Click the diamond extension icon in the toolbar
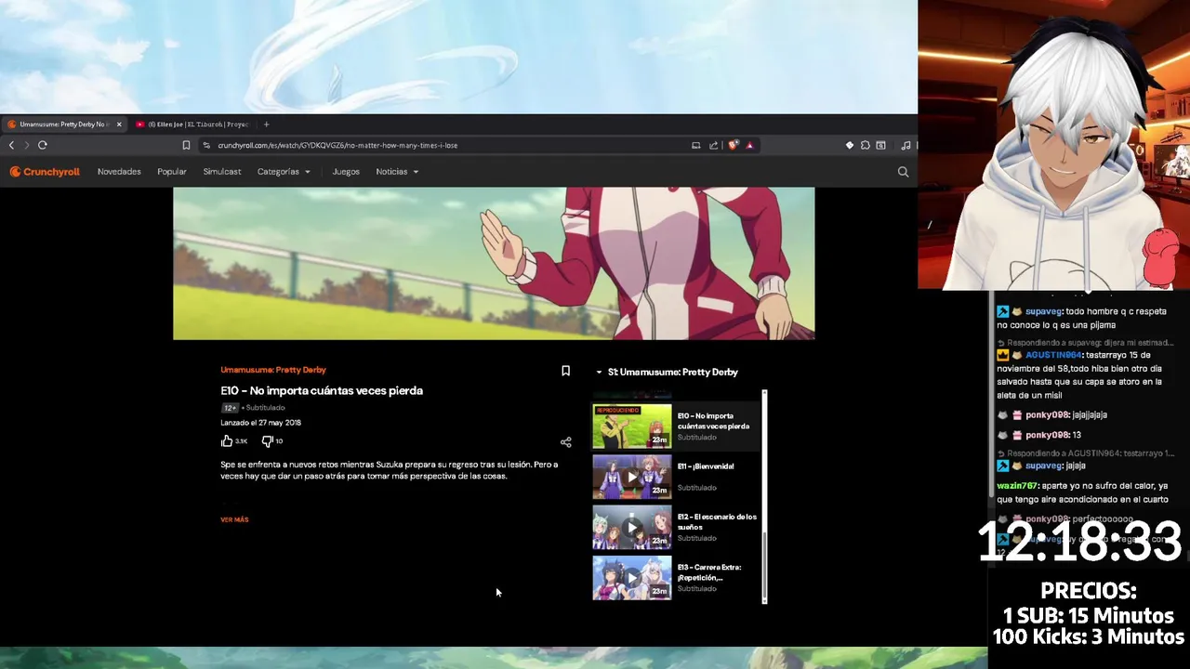 pyautogui.click(x=849, y=145)
